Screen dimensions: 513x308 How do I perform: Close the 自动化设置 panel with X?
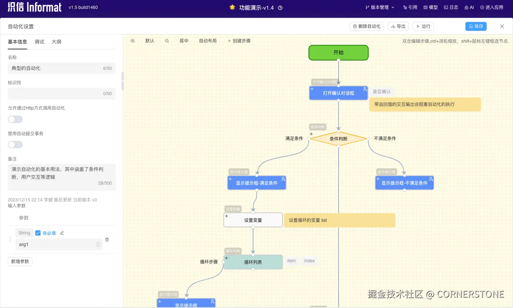502,26
